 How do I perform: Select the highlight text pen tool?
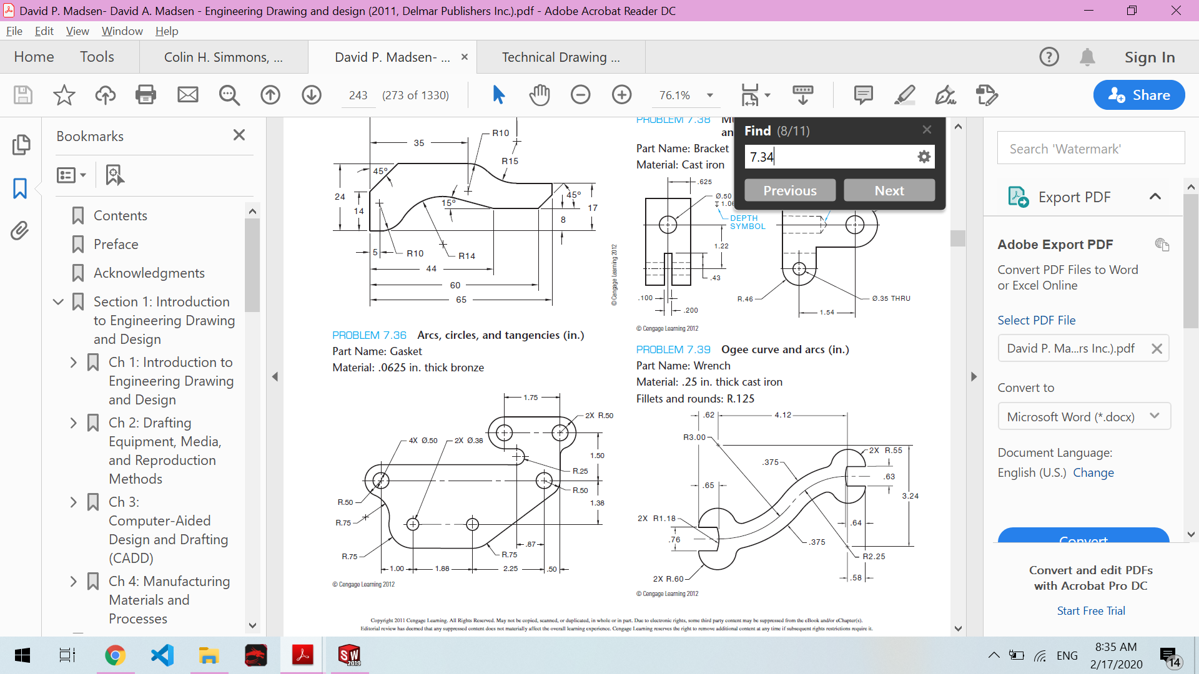[904, 95]
